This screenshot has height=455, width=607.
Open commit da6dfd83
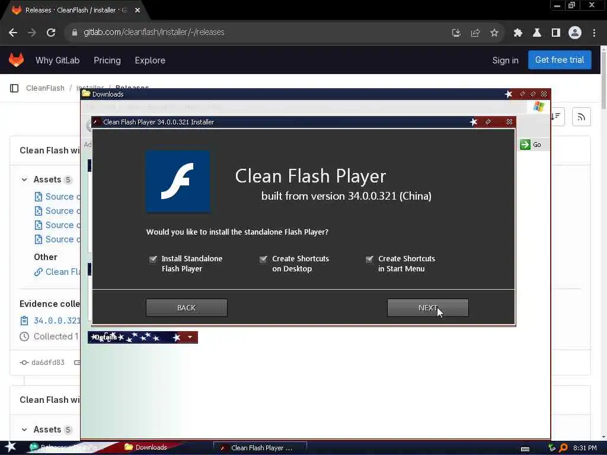(x=47, y=363)
